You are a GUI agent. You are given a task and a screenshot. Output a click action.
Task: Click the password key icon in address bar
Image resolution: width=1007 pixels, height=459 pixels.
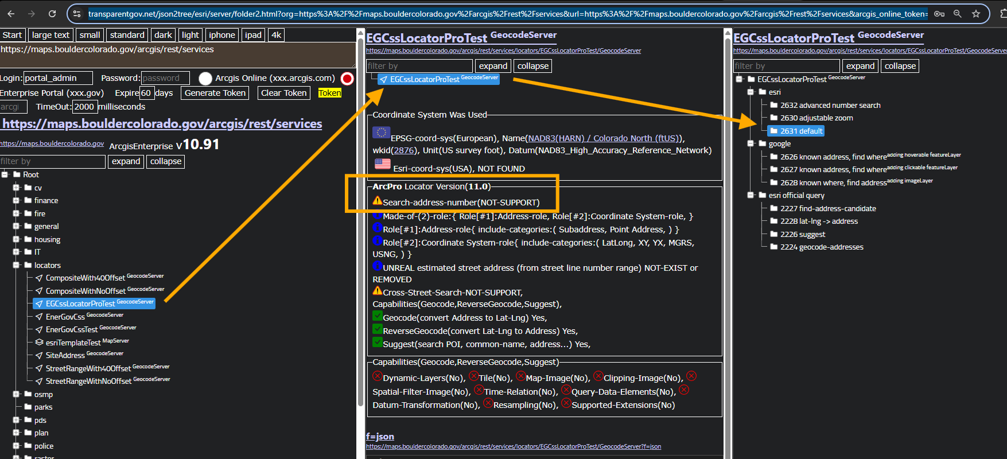coord(939,14)
